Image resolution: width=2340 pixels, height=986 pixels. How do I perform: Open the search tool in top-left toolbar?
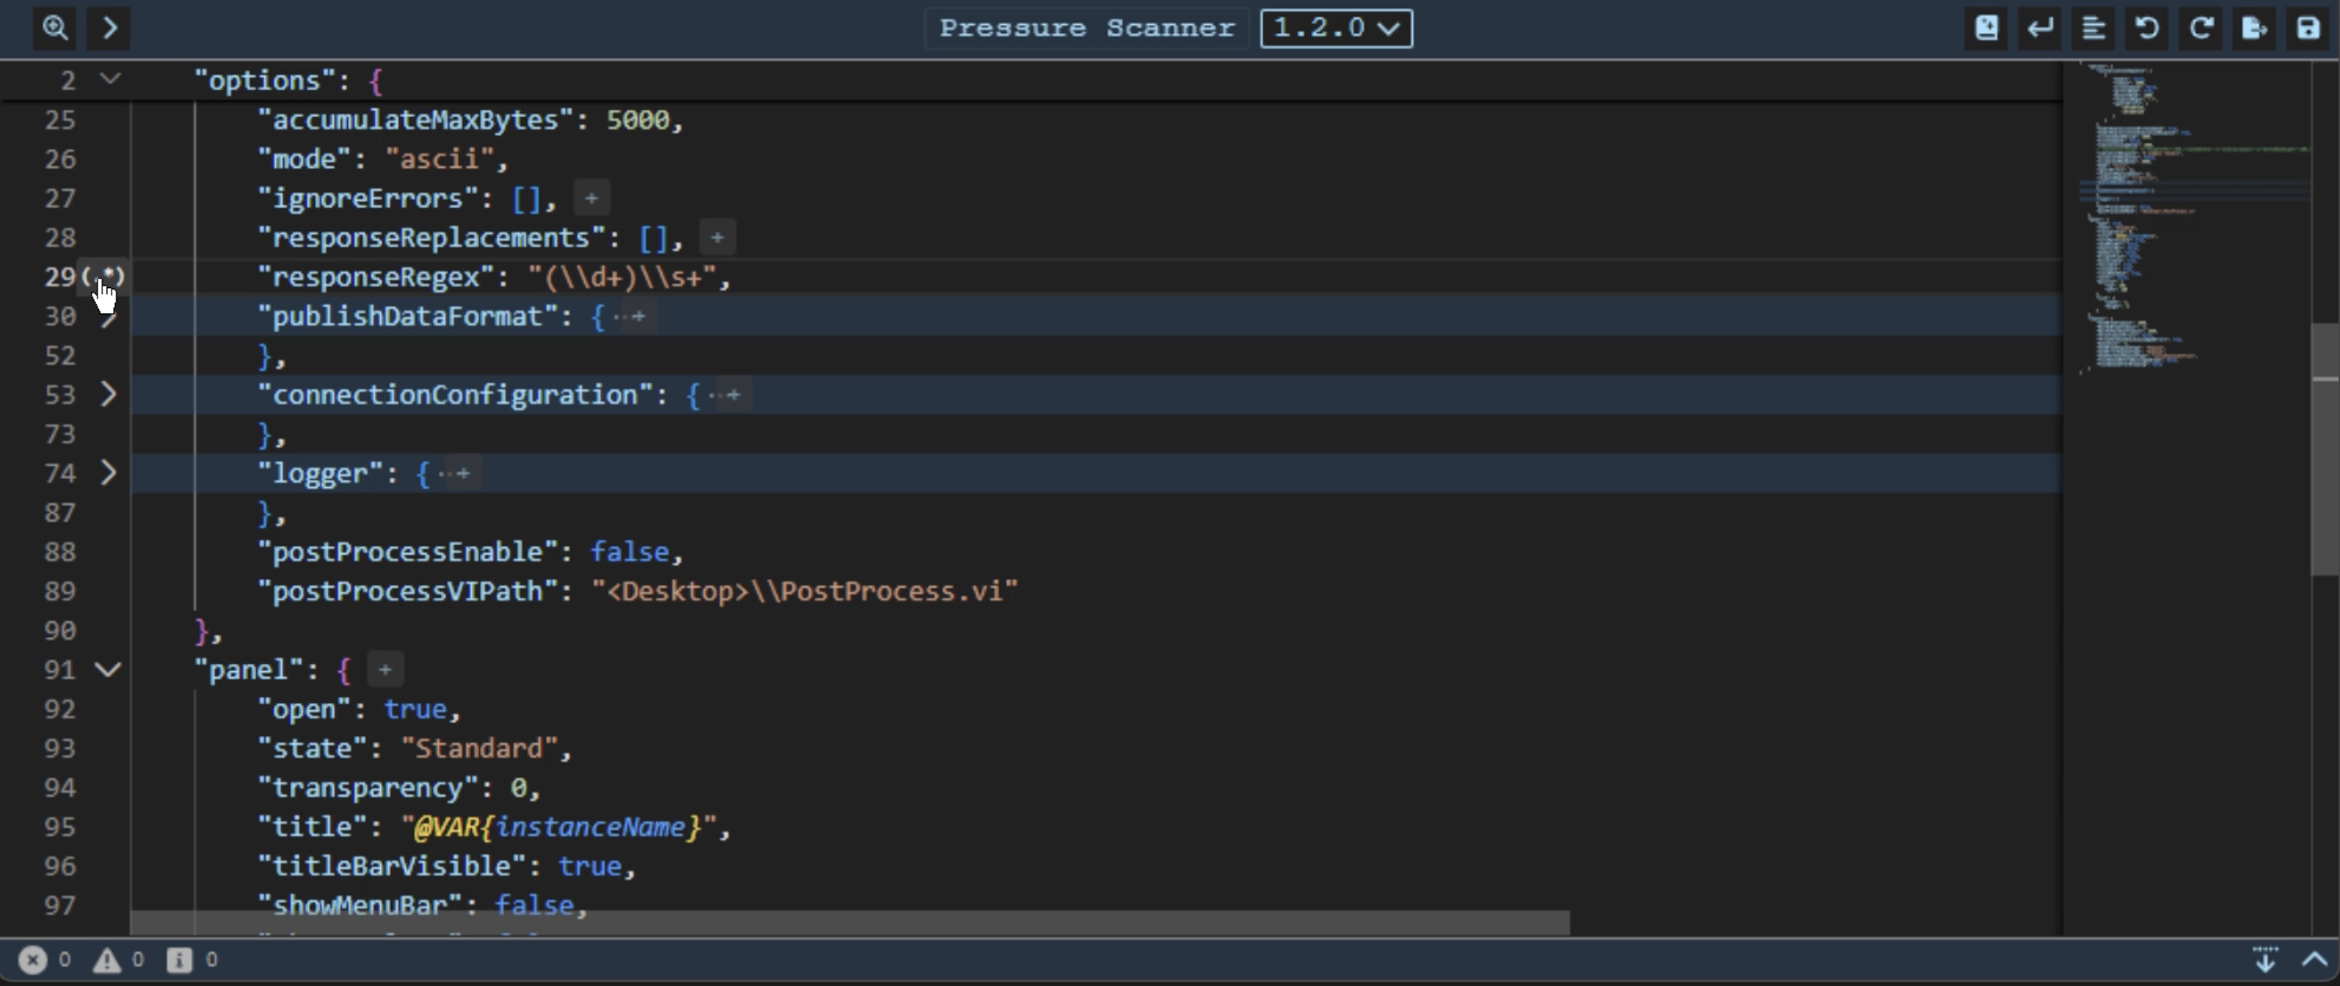tap(55, 28)
